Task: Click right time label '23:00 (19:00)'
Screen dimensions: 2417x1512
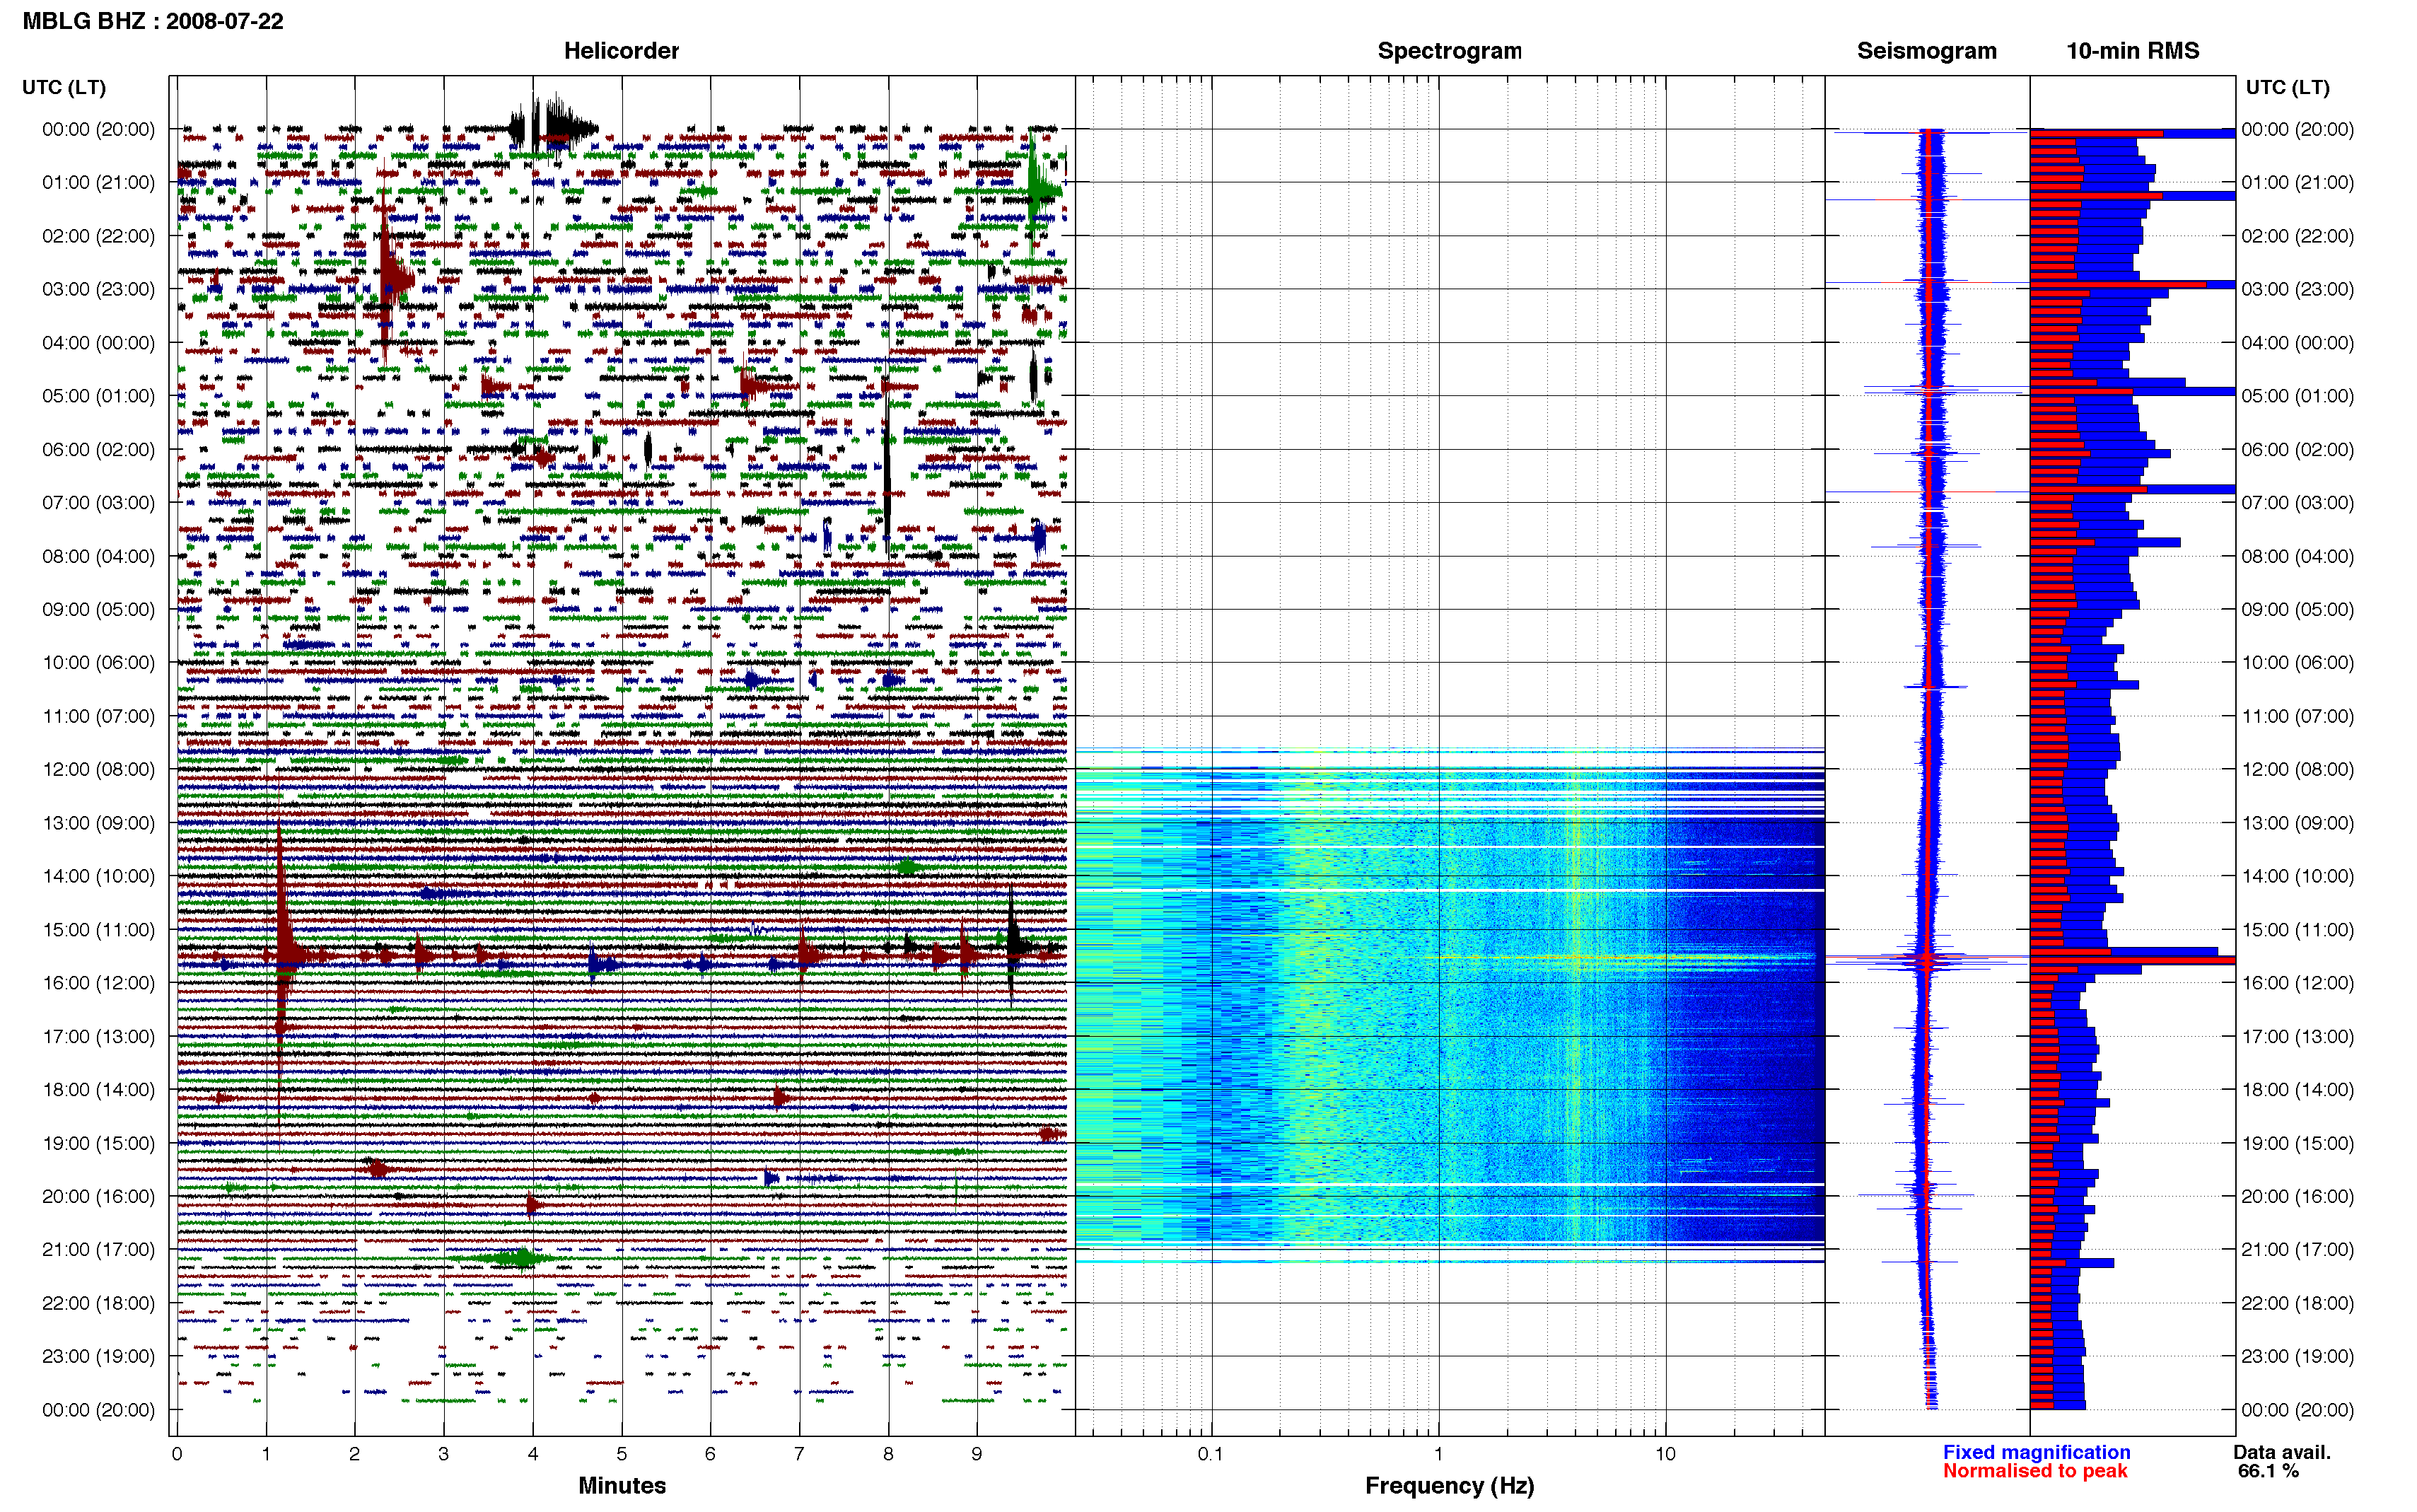Action: (x=2297, y=1356)
